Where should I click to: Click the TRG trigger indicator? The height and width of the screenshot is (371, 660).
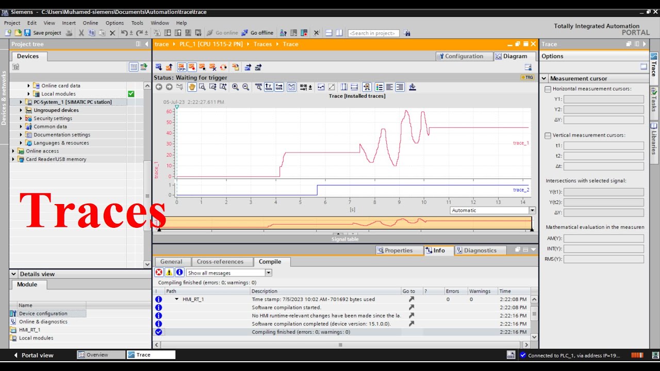(527, 77)
